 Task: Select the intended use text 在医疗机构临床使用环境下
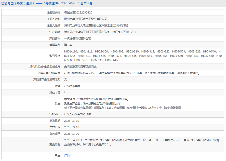click(132, 73)
